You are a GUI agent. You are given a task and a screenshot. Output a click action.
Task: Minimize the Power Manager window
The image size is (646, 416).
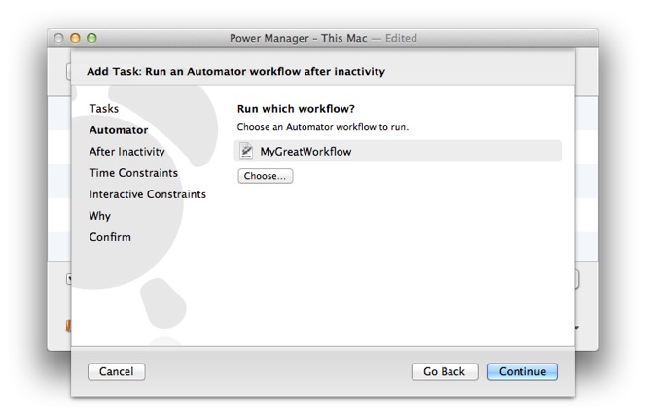[75, 38]
